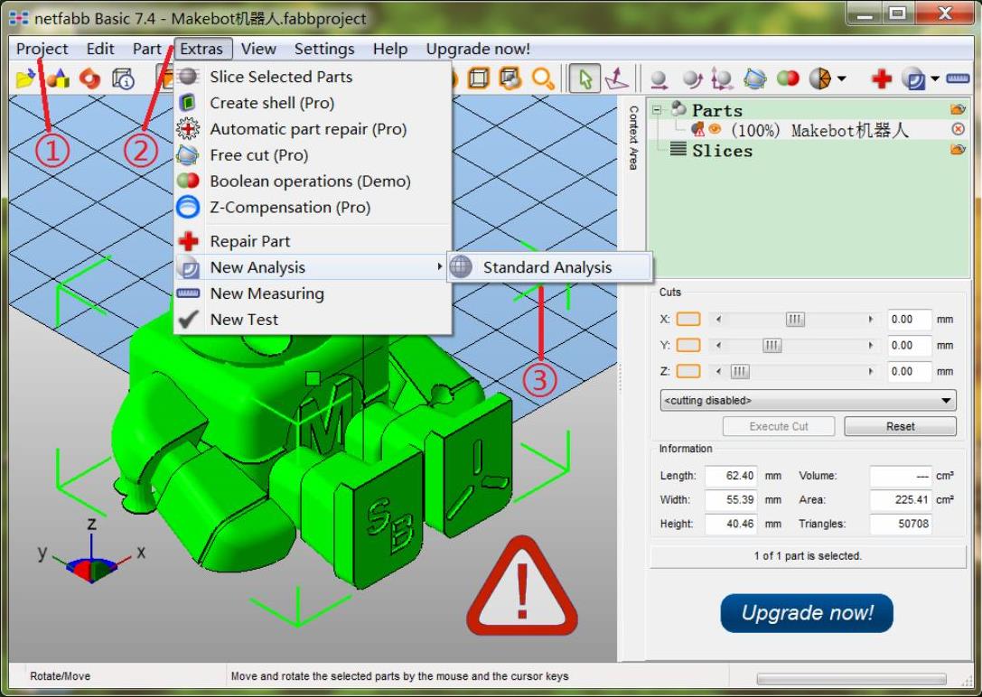Click the red-green boolean operations toolbar icon
Viewport: 982px width, 697px height.
(x=788, y=79)
